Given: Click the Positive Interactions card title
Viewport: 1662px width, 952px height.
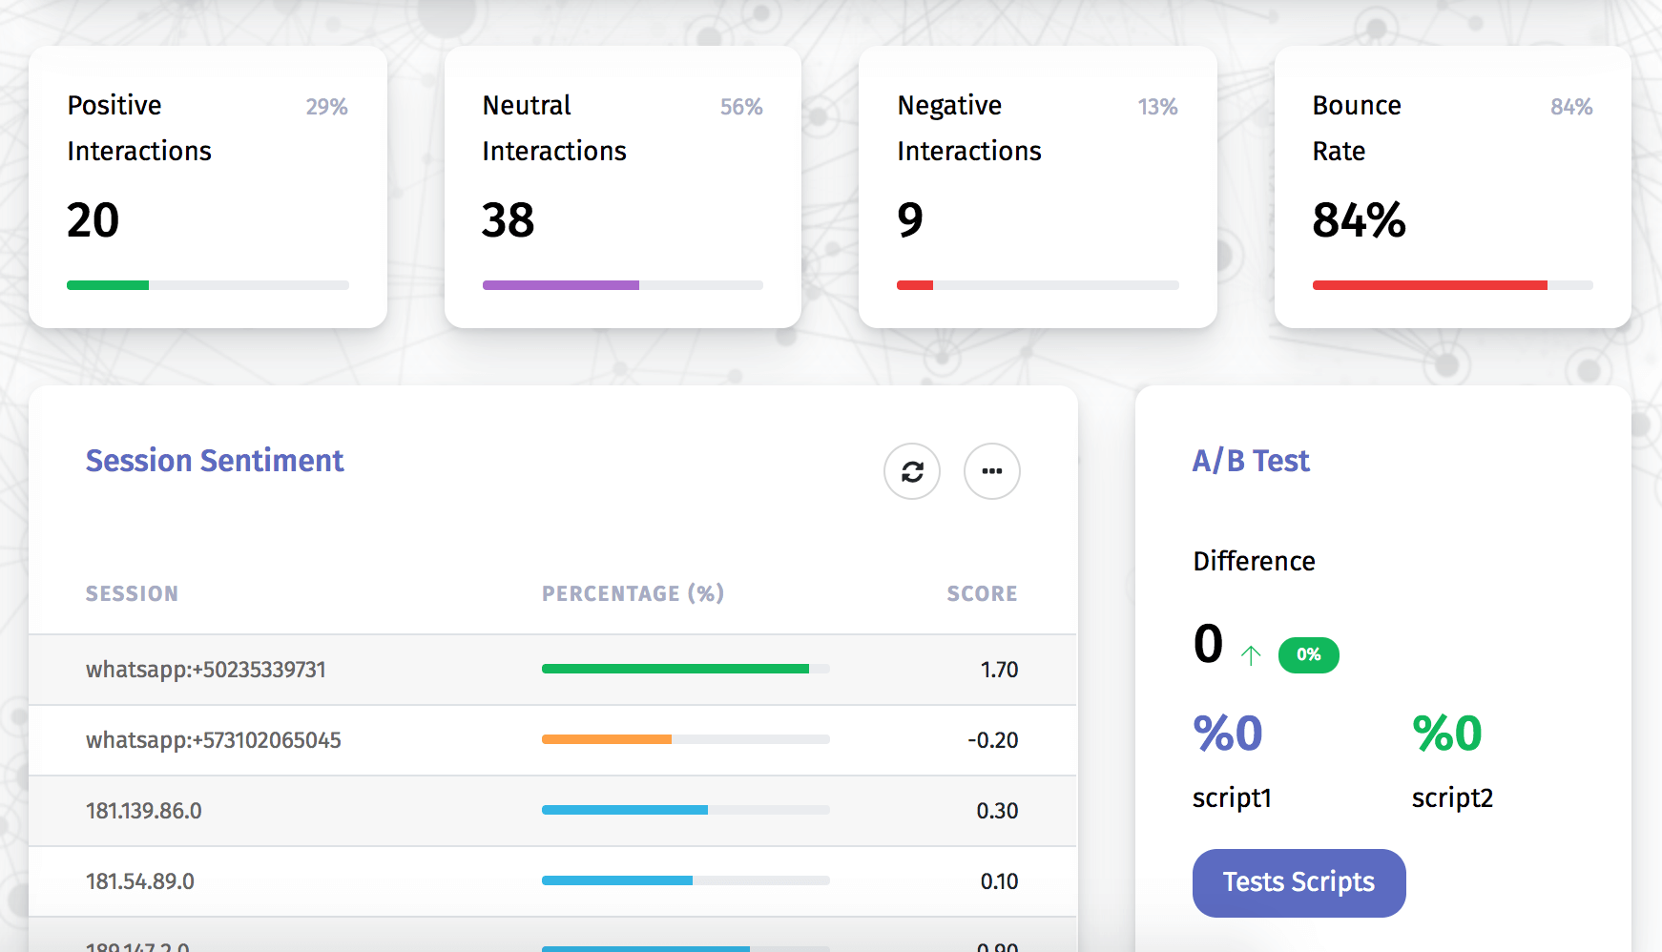Looking at the screenshot, I should point(139,128).
